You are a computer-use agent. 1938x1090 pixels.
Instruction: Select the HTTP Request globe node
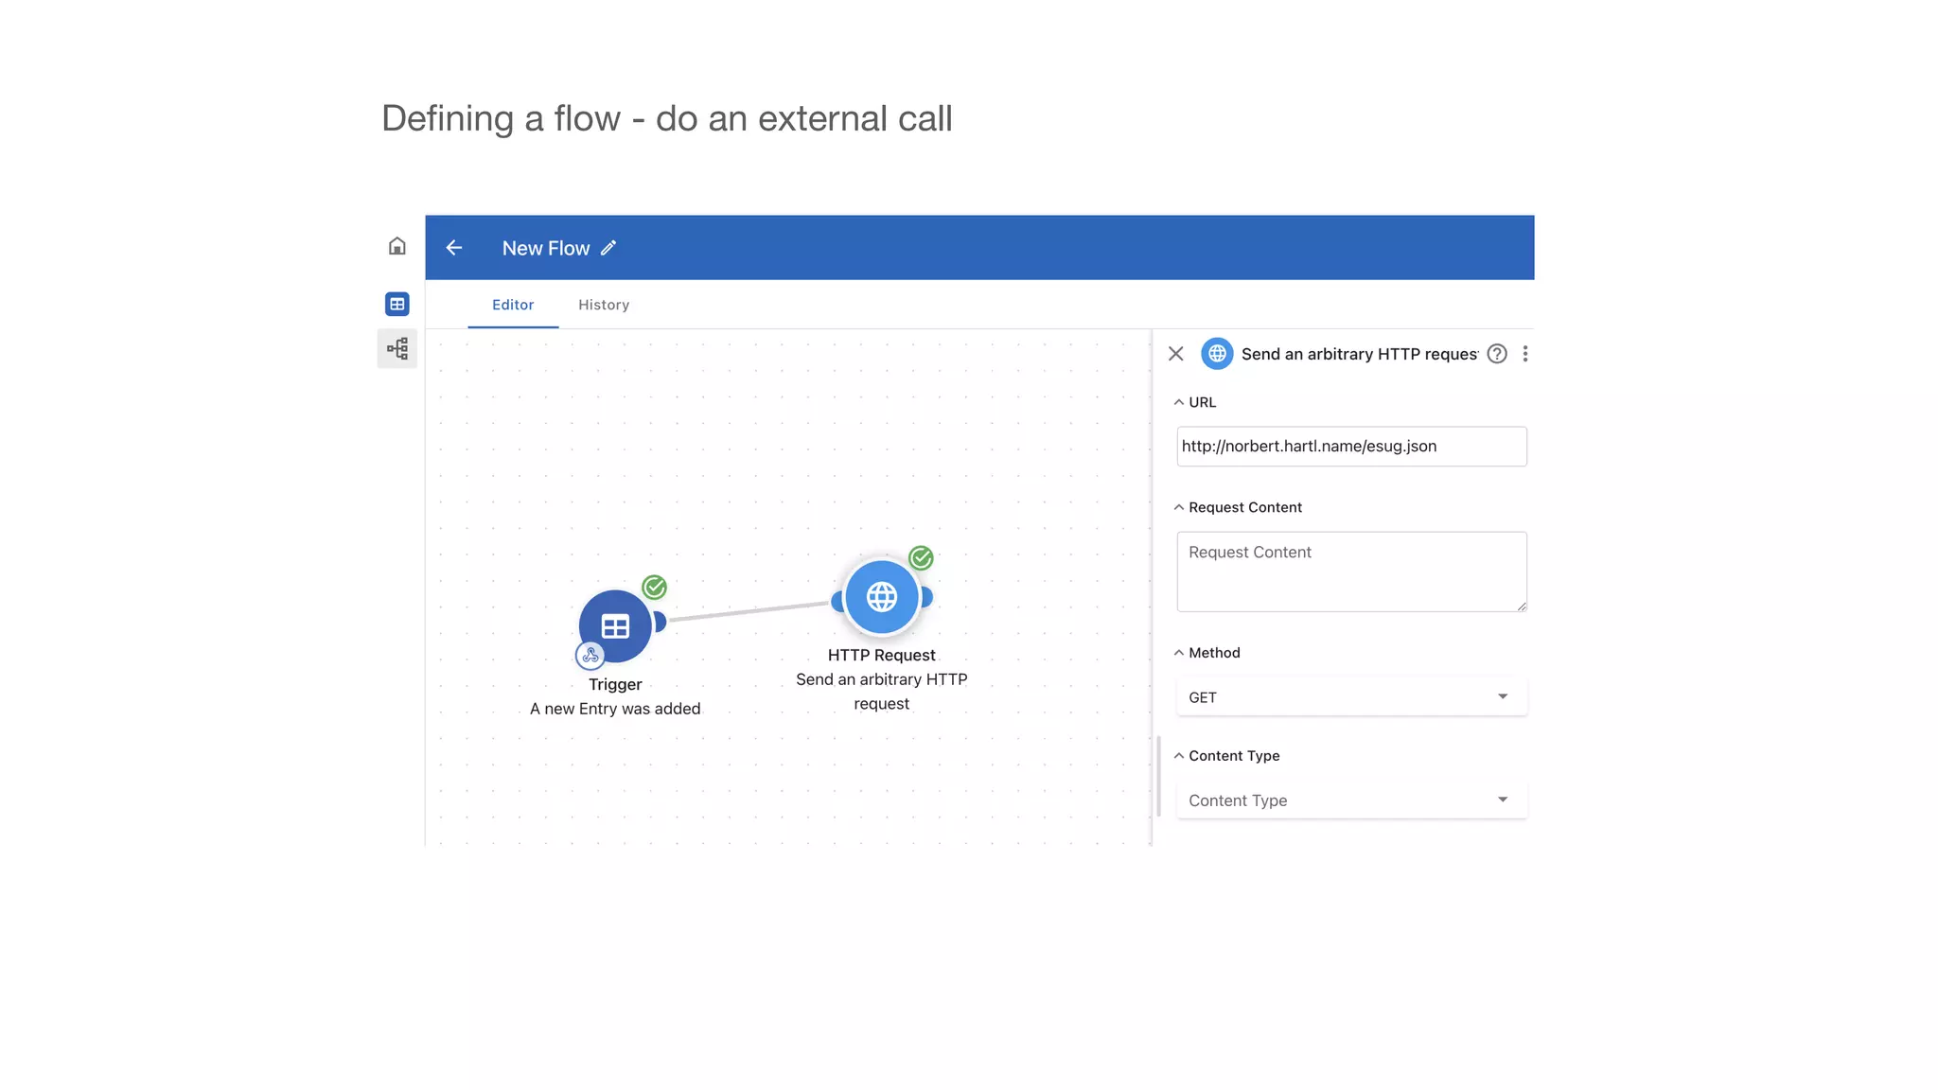point(882,597)
